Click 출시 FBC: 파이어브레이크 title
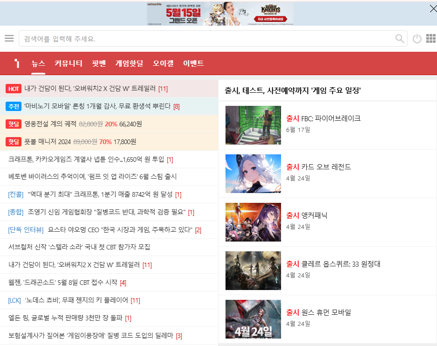Viewport: 437px width, 346px height. pyautogui.click(x=323, y=118)
